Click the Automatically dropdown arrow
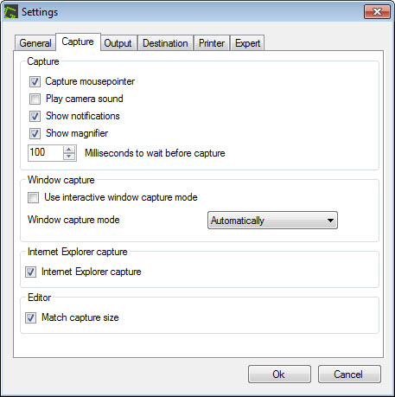395x397 pixels. pos(330,221)
